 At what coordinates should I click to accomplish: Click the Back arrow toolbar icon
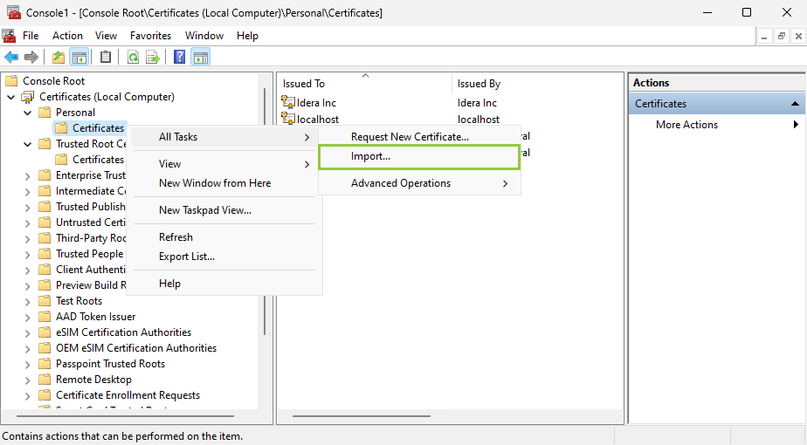click(x=11, y=57)
